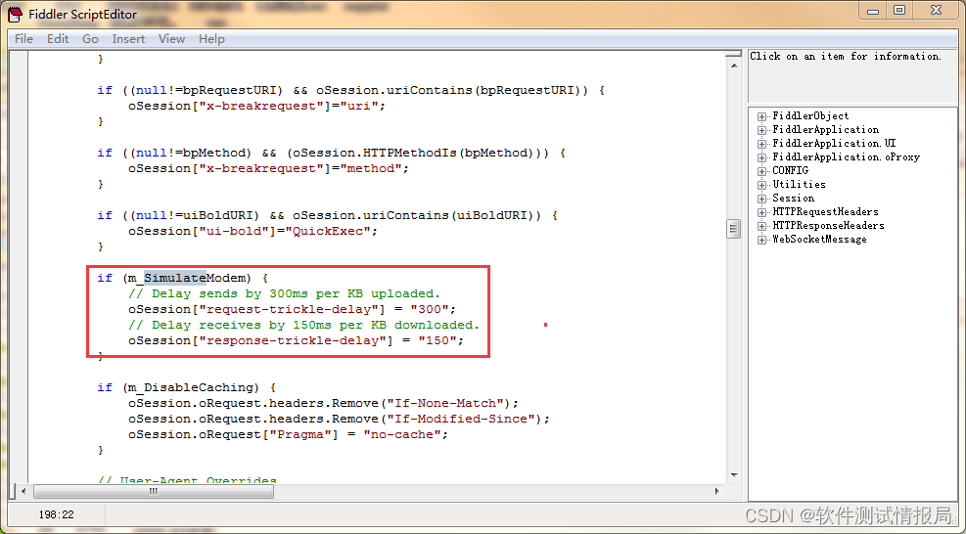This screenshot has height=534, width=966.
Task: Expand the Utilities tree node
Action: pos(762,185)
